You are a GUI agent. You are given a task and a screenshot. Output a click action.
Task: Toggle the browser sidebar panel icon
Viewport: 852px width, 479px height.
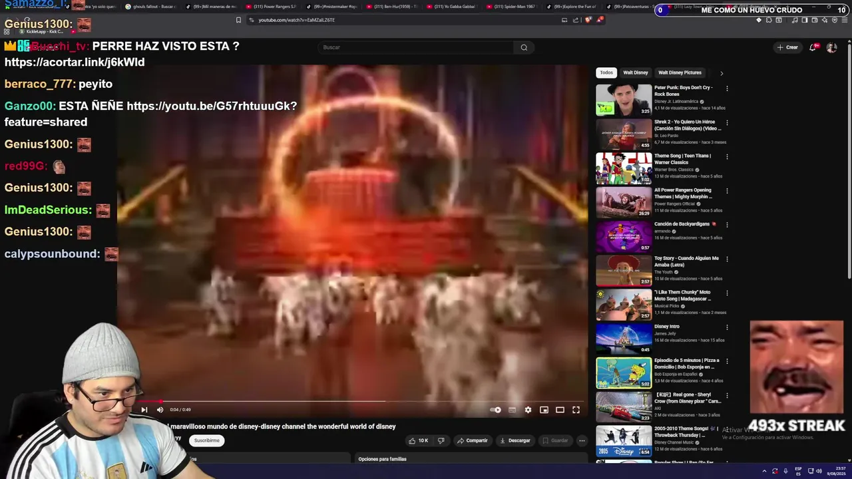(805, 20)
